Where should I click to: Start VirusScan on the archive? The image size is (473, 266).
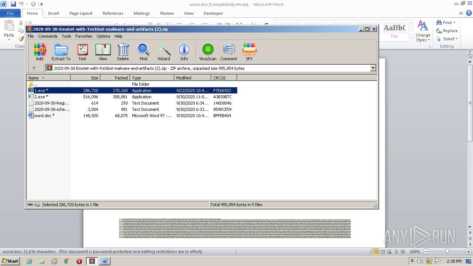pos(208,52)
